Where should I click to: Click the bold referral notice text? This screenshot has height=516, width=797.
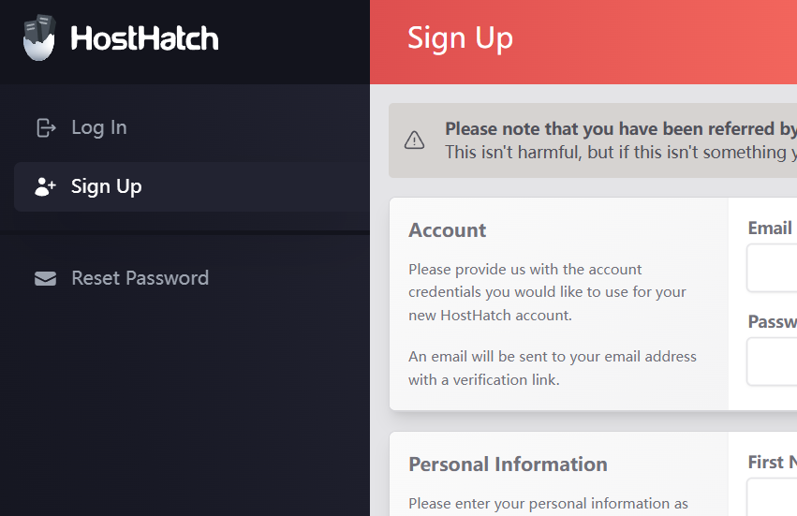pos(620,129)
